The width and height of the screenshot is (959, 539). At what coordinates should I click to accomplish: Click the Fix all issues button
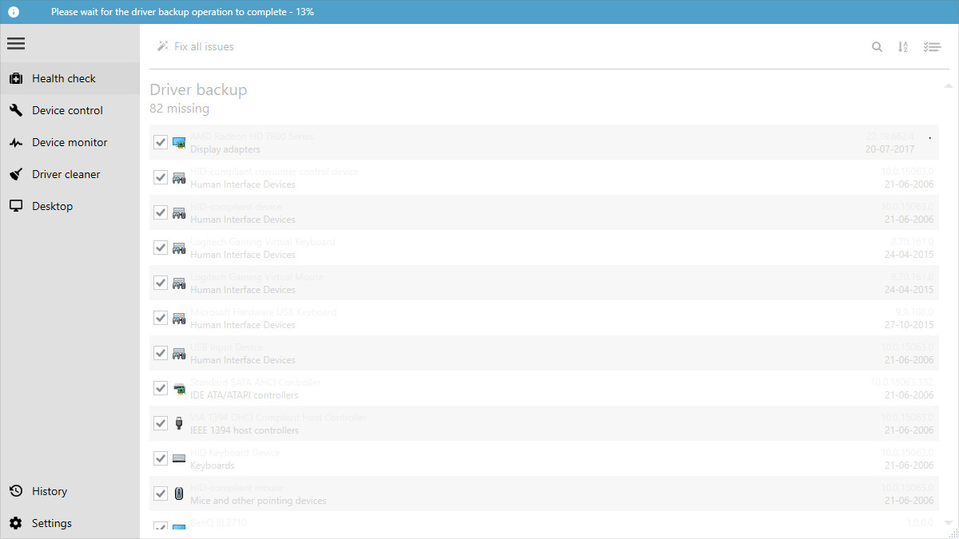click(195, 46)
